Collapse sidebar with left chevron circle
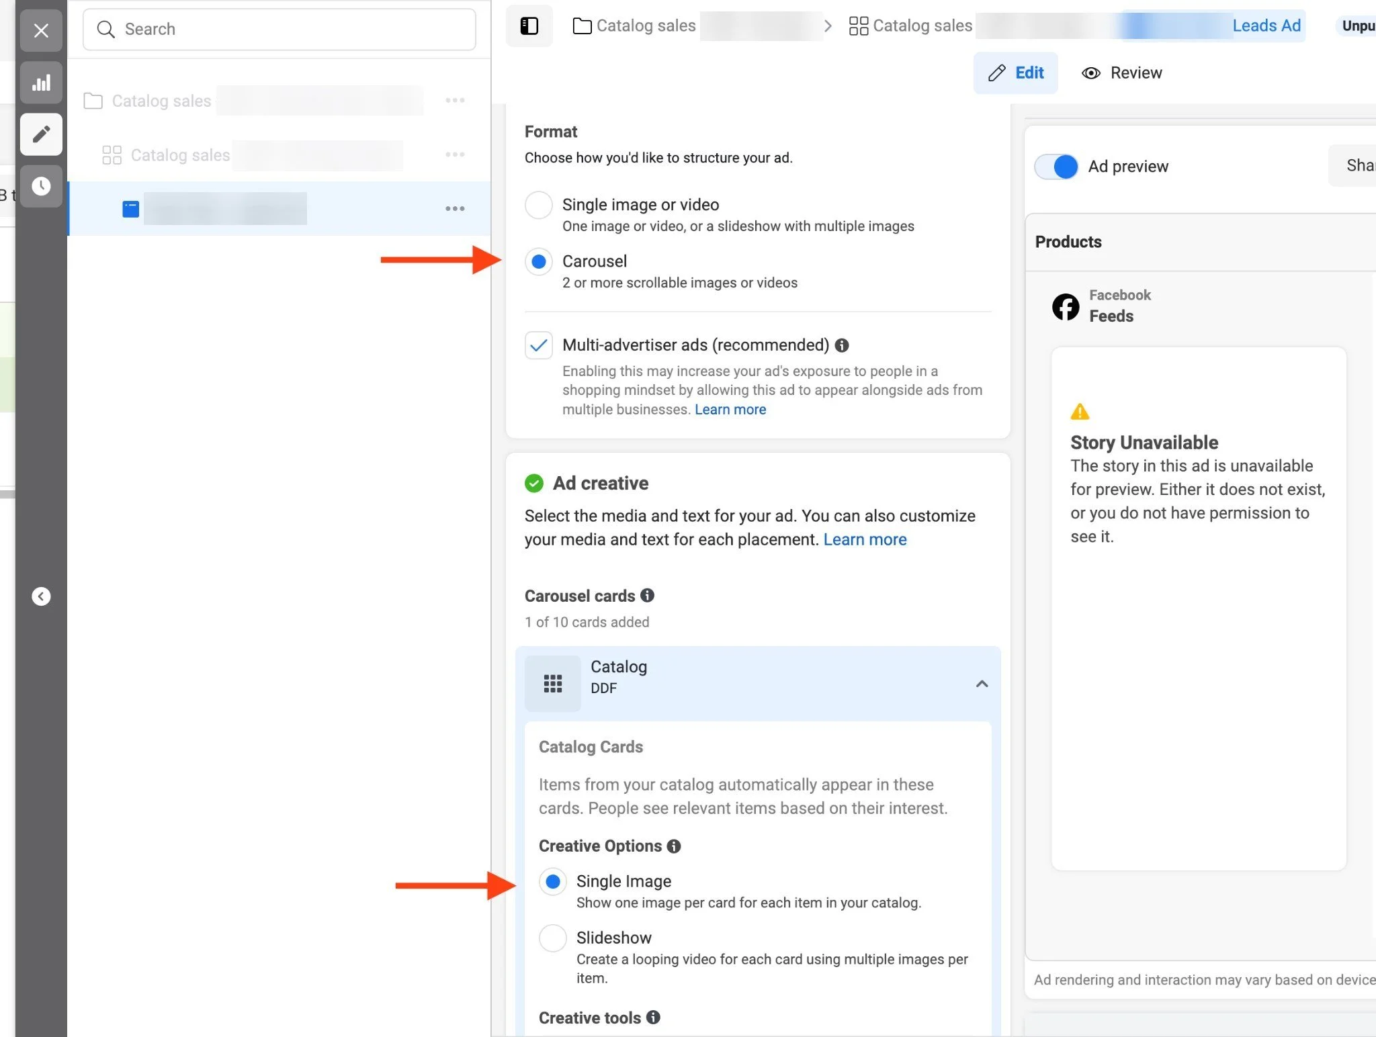 click(x=41, y=596)
